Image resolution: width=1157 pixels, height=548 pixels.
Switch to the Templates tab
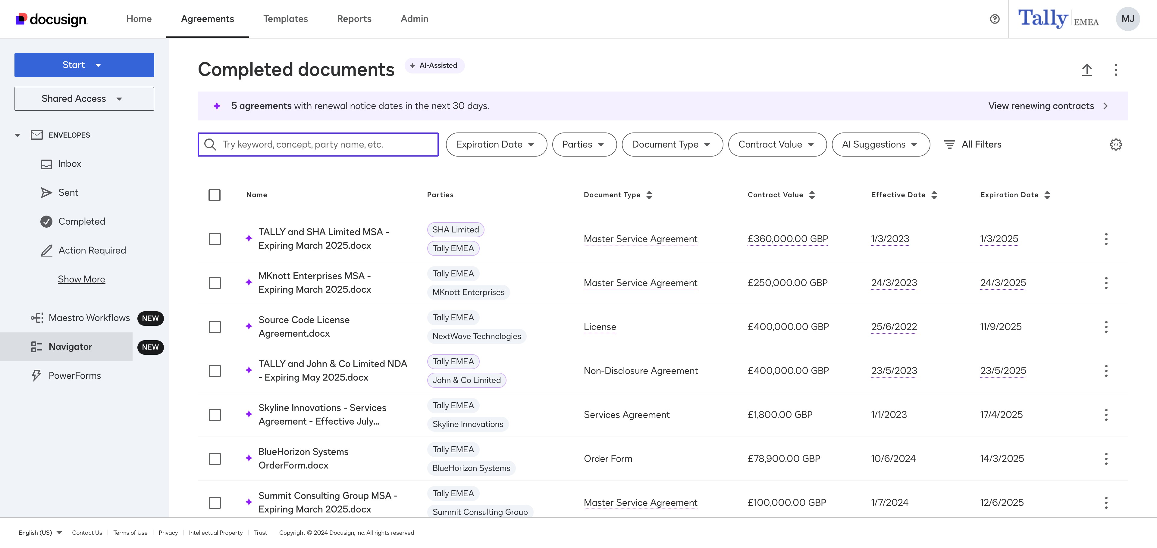click(x=285, y=19)
